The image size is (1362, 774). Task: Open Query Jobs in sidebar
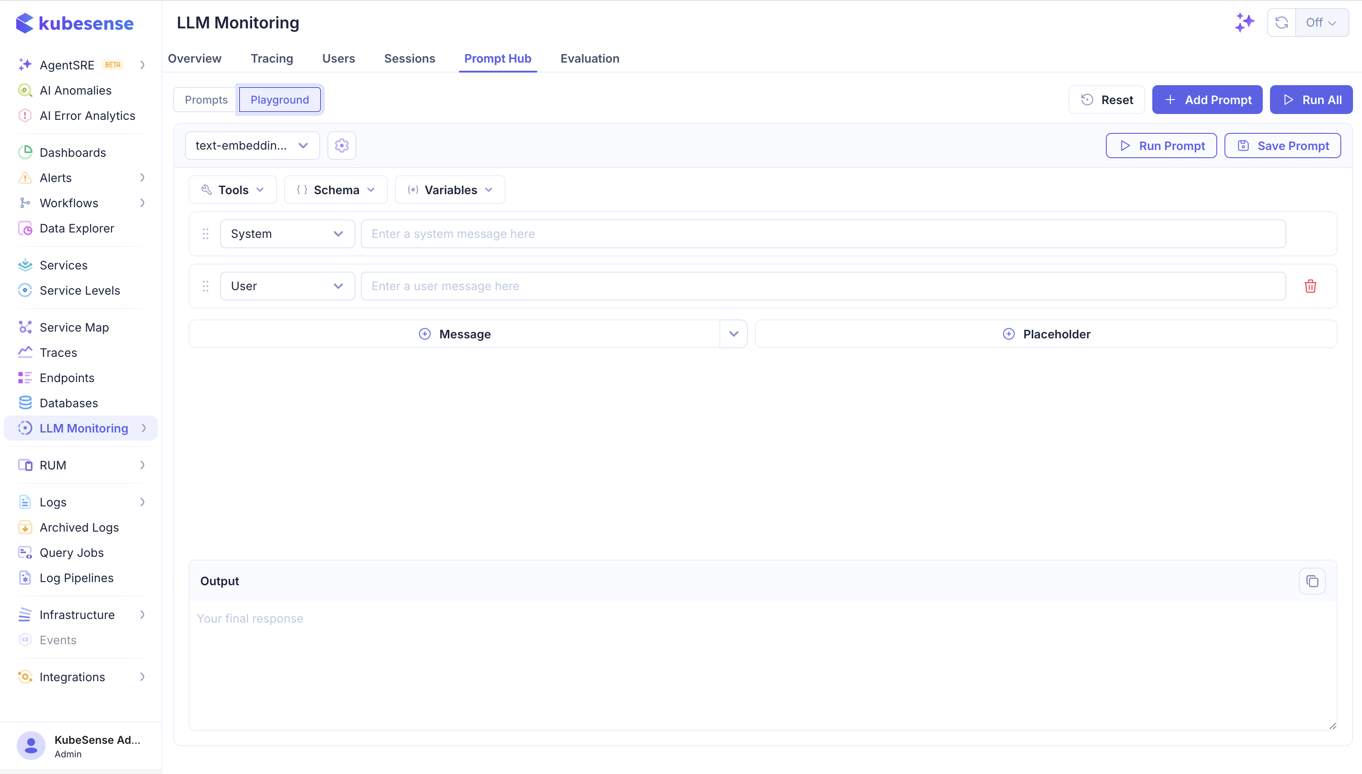pyautogui.click(x=71, y=553)
